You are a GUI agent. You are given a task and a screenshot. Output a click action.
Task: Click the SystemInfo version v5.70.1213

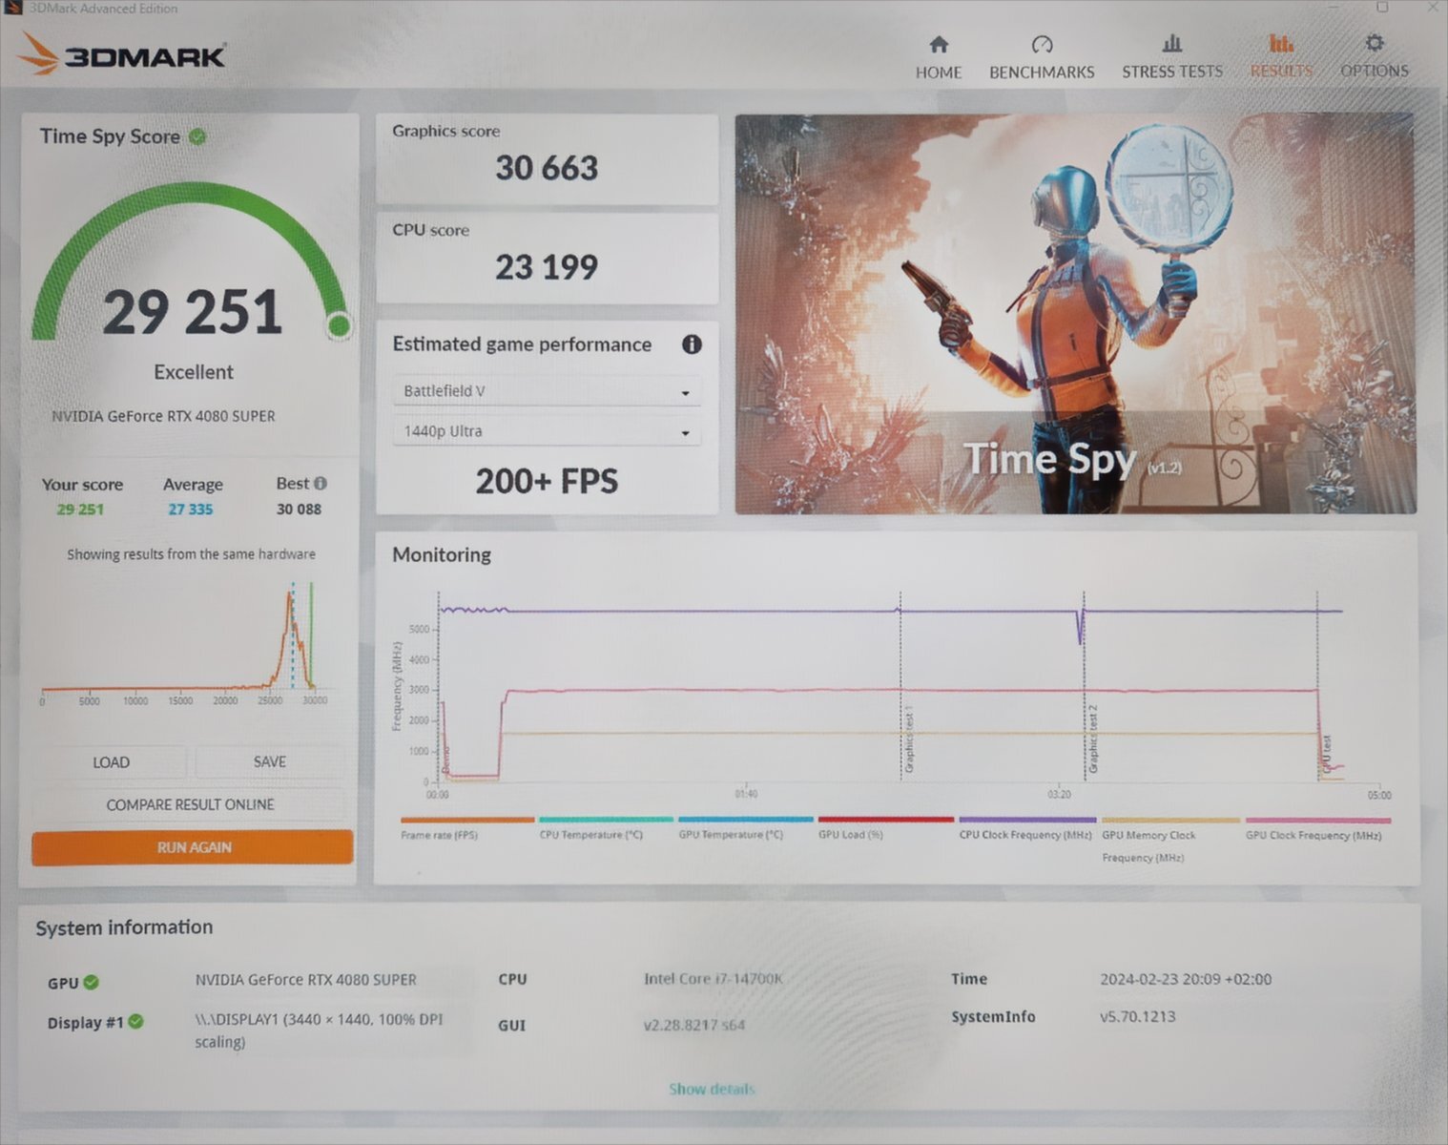tap(1137, 1016)
